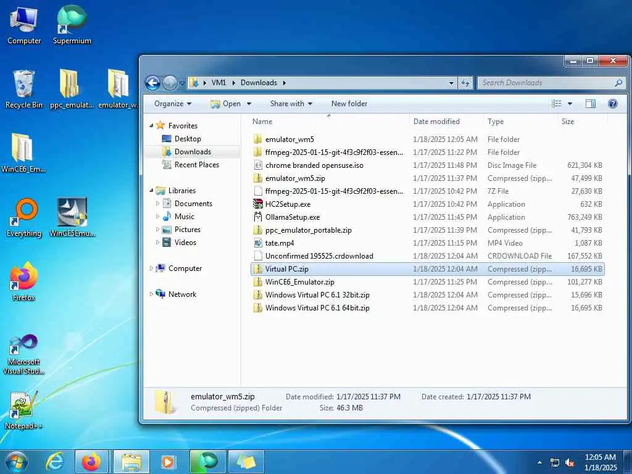Select Windows Virtual PC 6.1 64bit.zip
Screen dimensions: 632x474
(x=427, y=308)
